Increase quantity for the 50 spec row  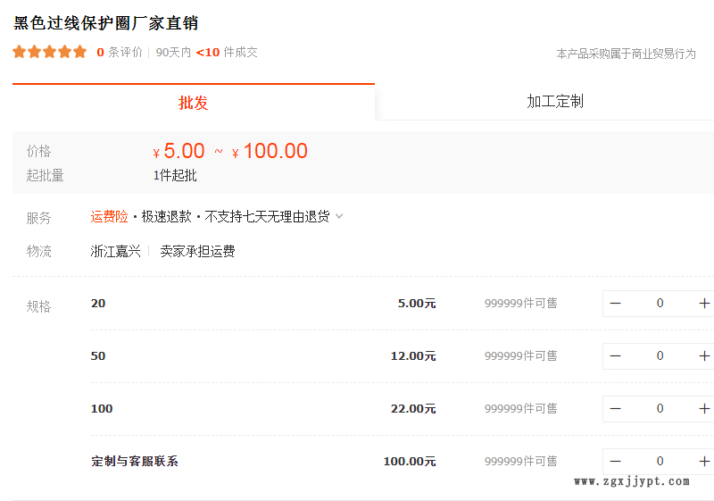[x=703, y=356]
